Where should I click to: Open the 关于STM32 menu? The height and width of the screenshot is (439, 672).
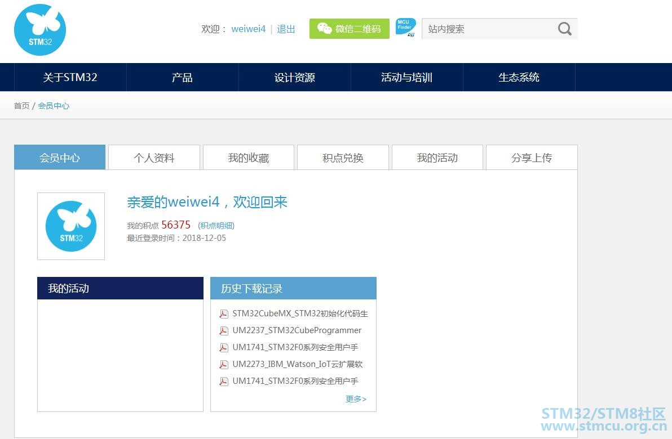[70, 77]
